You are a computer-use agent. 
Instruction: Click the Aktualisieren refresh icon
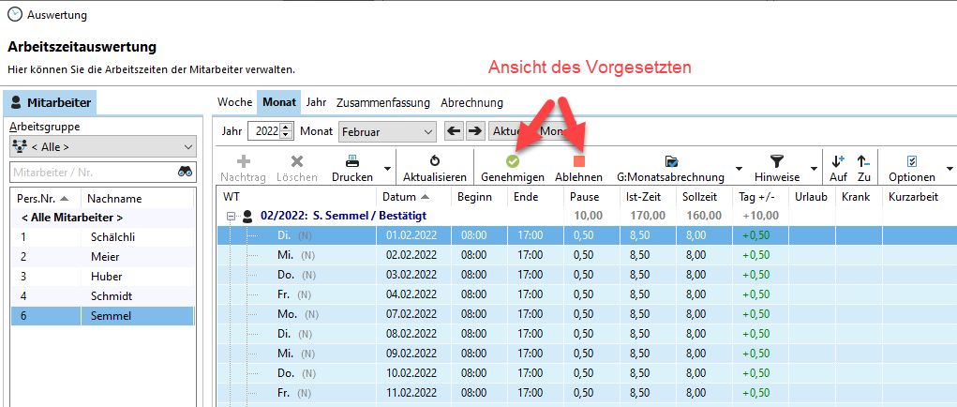coord(434,161)
